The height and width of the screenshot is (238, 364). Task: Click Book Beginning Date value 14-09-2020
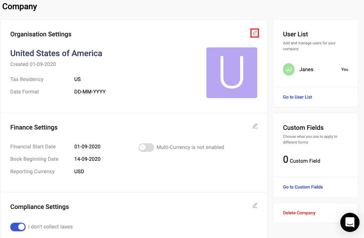coord(87,159)
